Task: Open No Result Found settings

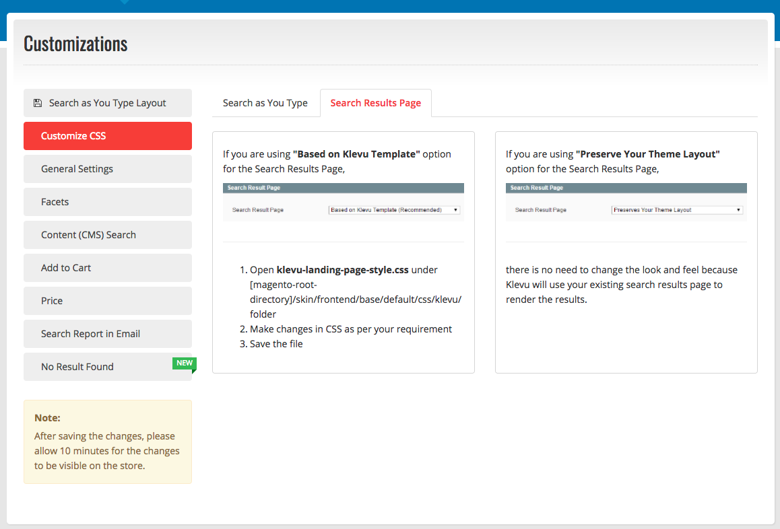Action: point(108,366)
